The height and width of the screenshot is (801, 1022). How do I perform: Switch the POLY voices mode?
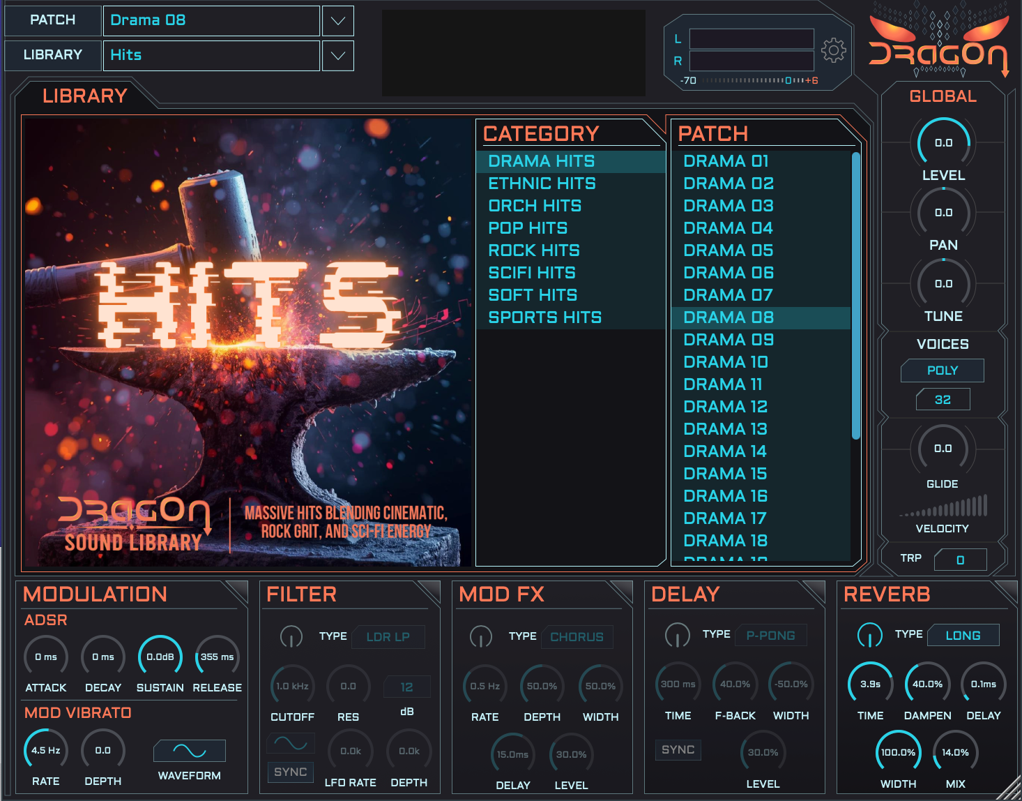pos(943,370)
